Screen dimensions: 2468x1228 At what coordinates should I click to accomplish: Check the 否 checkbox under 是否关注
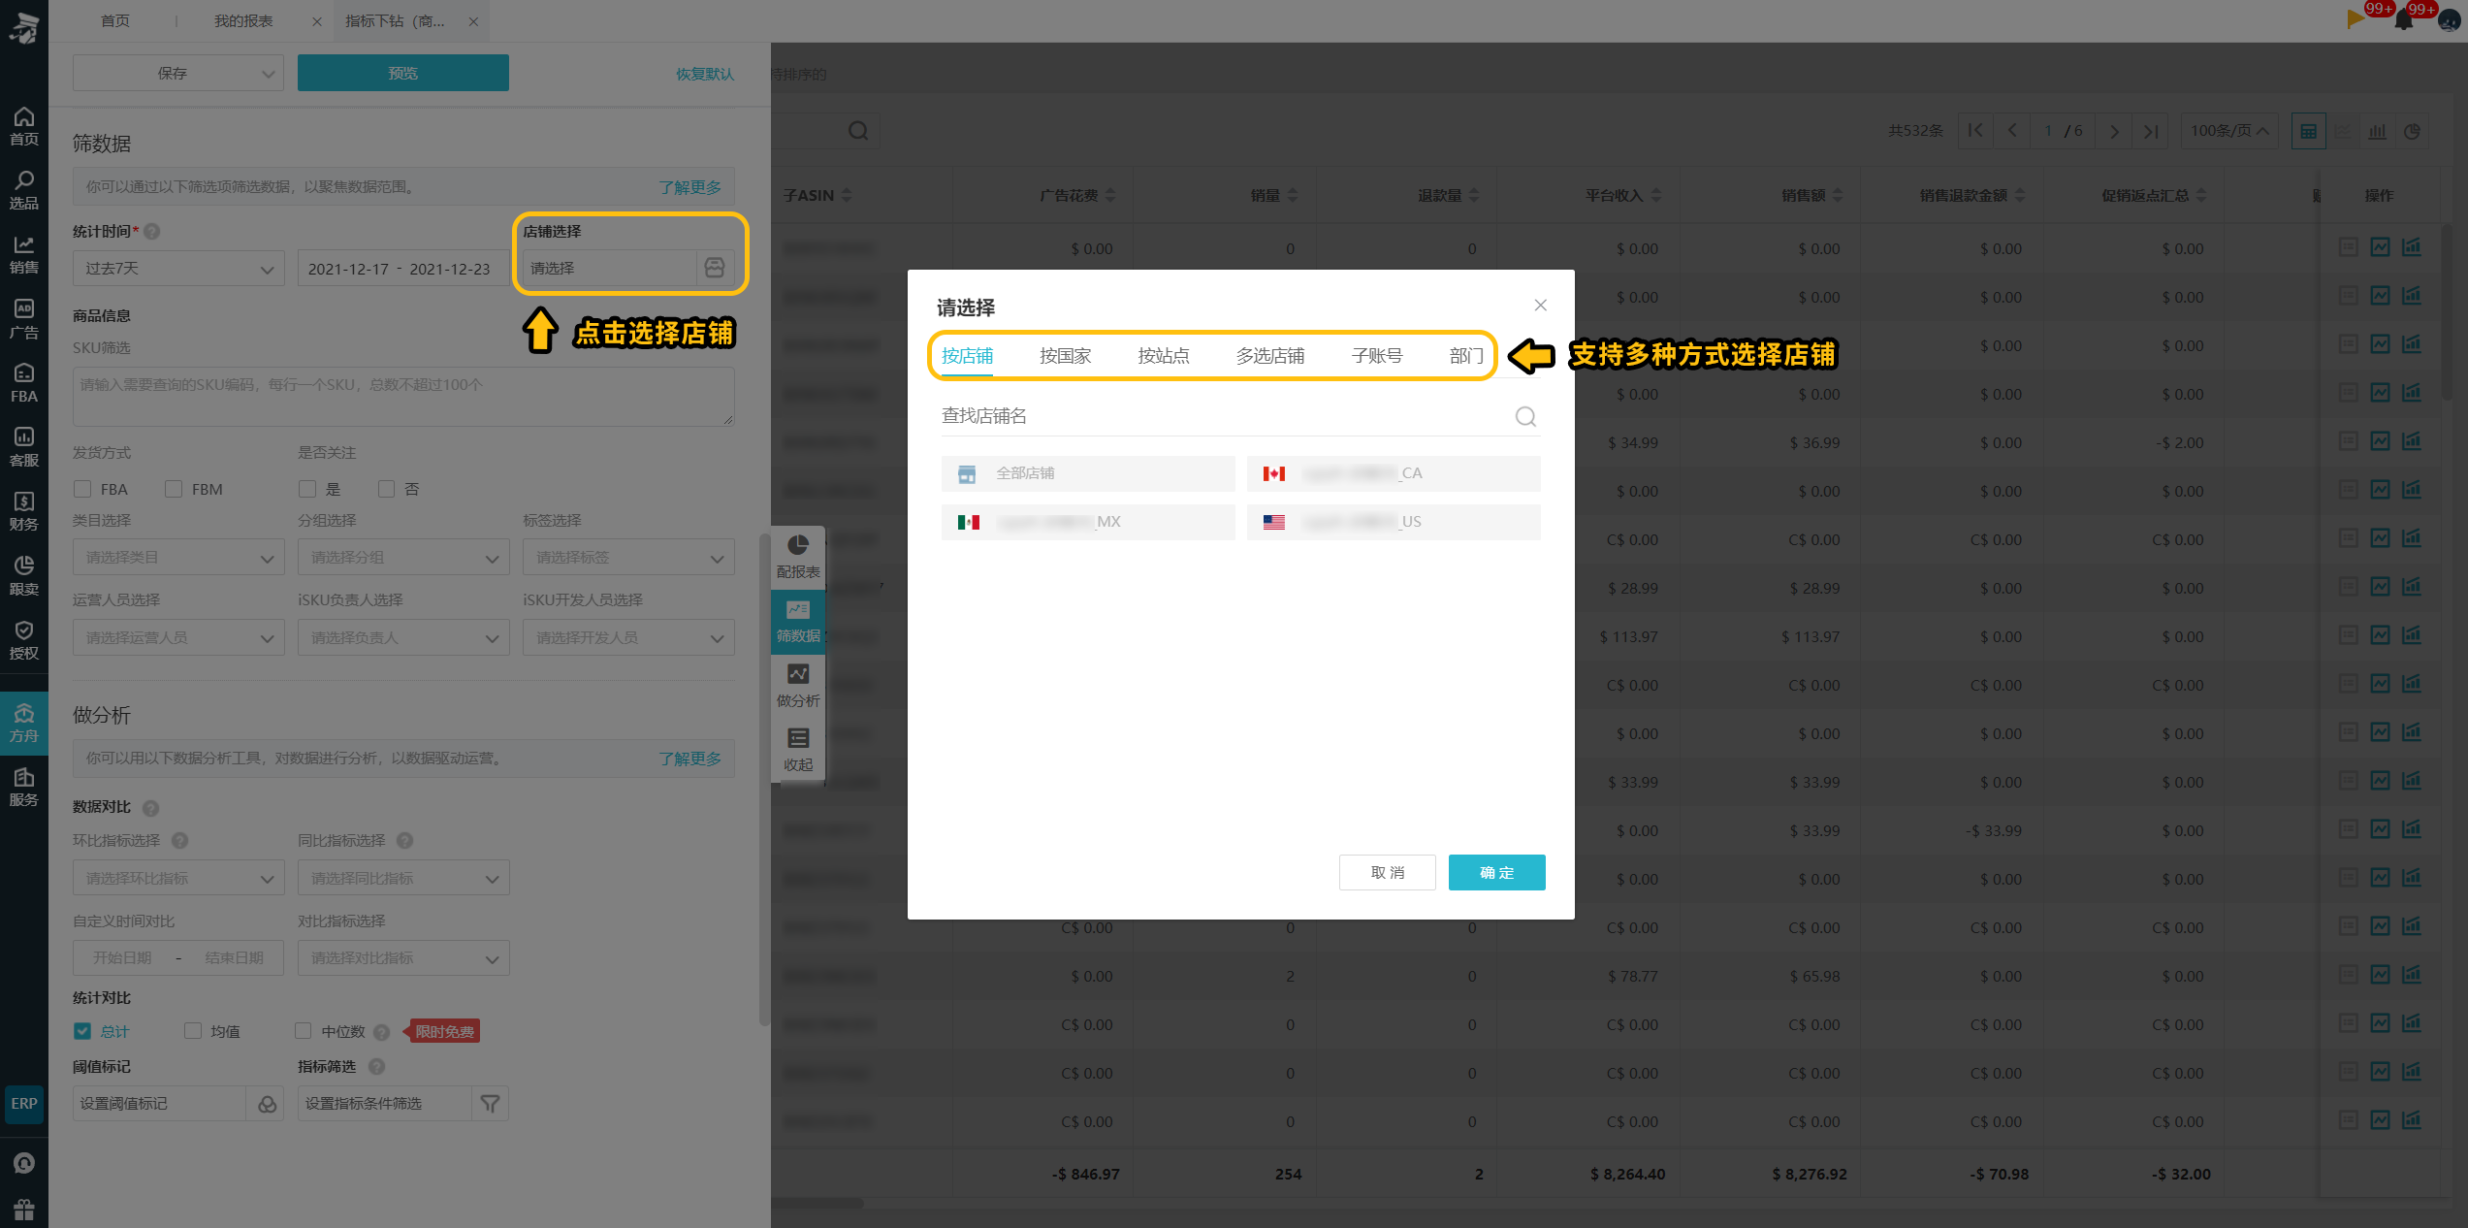(x=386, y=489)
